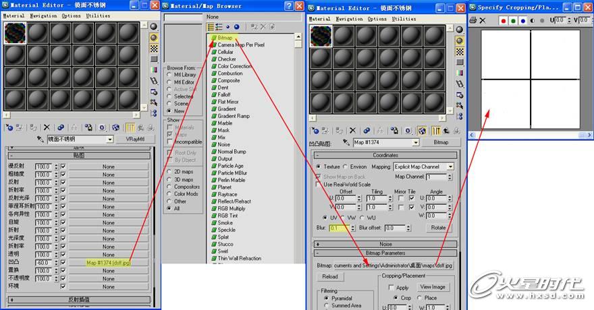Image resolution: width=594 pixels, height=310 pixels.
Task: Open material name dropdown 镜面不锈钢 in left editor
Action: point(110,139)
